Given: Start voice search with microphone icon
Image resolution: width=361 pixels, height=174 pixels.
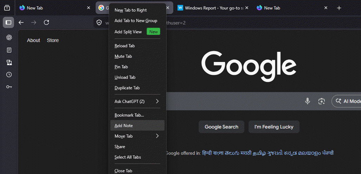Looking at the screenshot, I should pyautogui.click(x=308, y=101).
